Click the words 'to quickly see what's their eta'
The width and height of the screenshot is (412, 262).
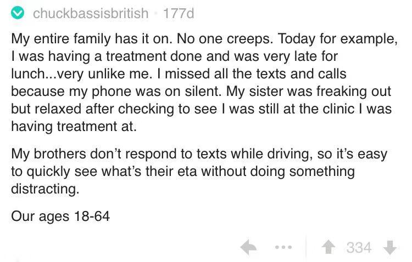click(104, 171)
